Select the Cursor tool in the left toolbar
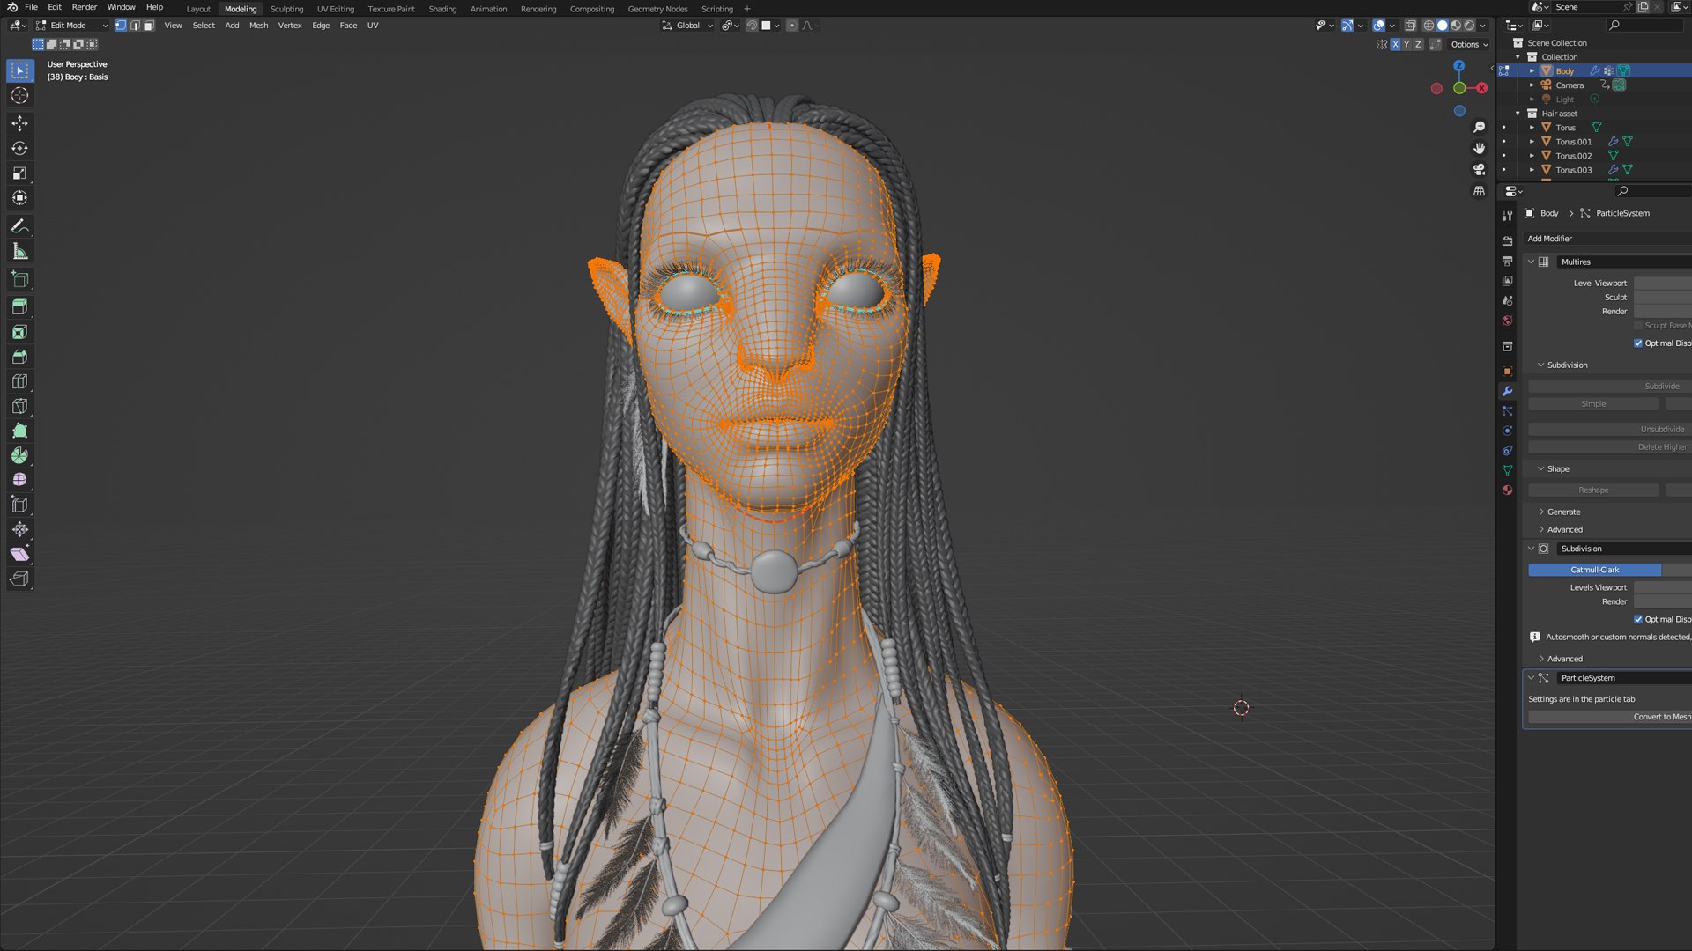This screenshot has width=1692, height=951. point(19,95)
